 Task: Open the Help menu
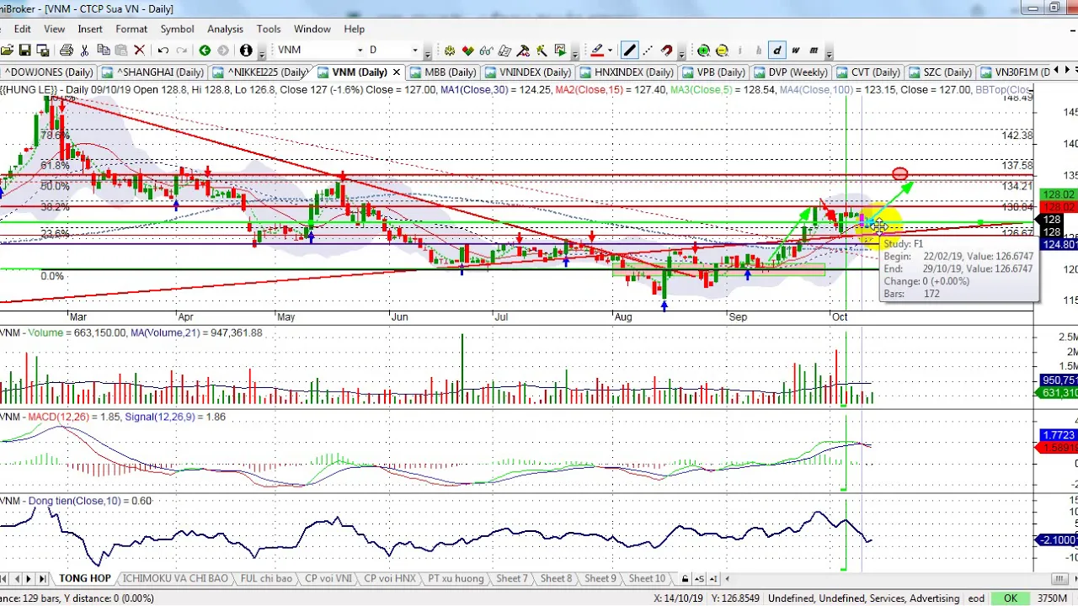pos(354,29)
